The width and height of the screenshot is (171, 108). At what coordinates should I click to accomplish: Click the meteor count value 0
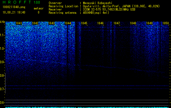coord(39,12)
